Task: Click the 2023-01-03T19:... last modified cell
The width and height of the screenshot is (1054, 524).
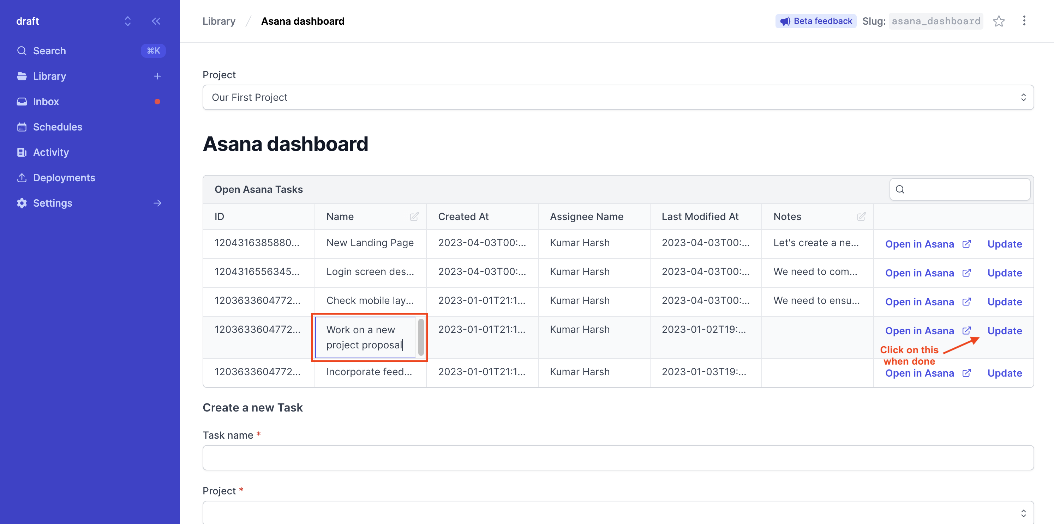Action: 705,372
